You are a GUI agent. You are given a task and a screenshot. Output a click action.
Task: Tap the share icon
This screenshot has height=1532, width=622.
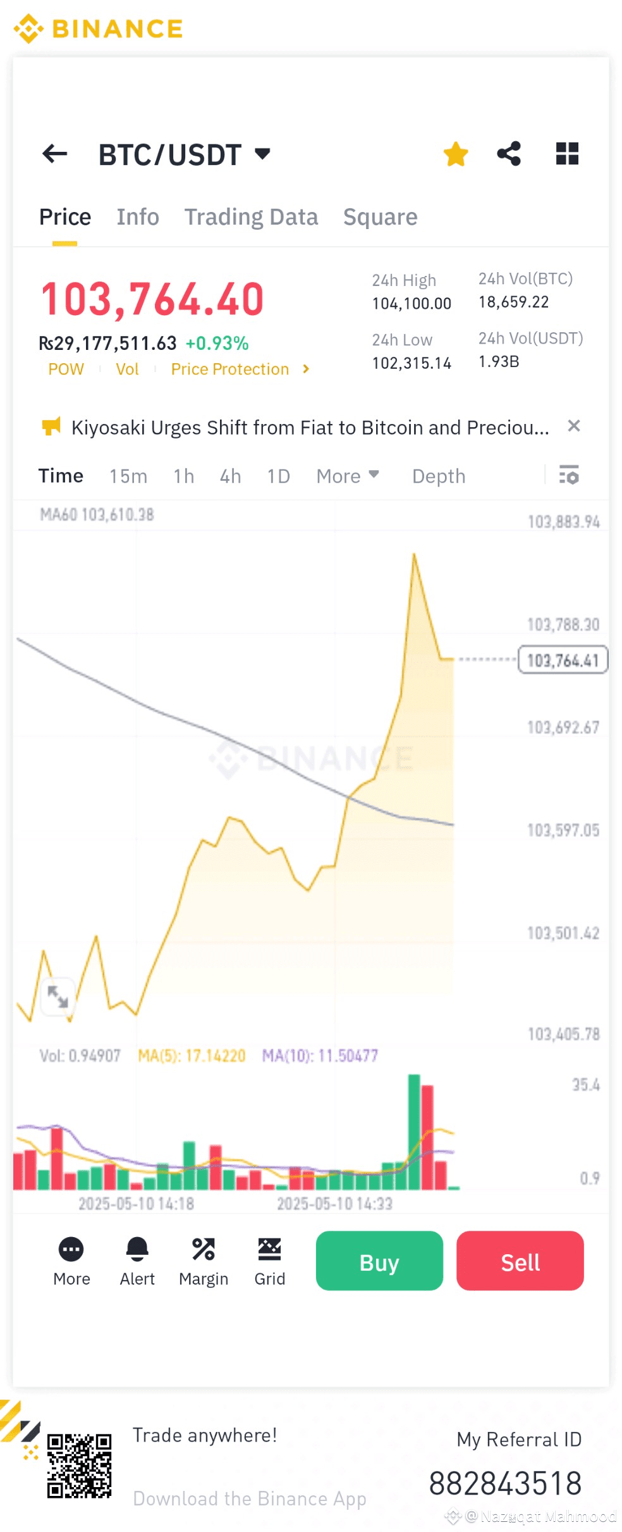click(x=509, y=154)
